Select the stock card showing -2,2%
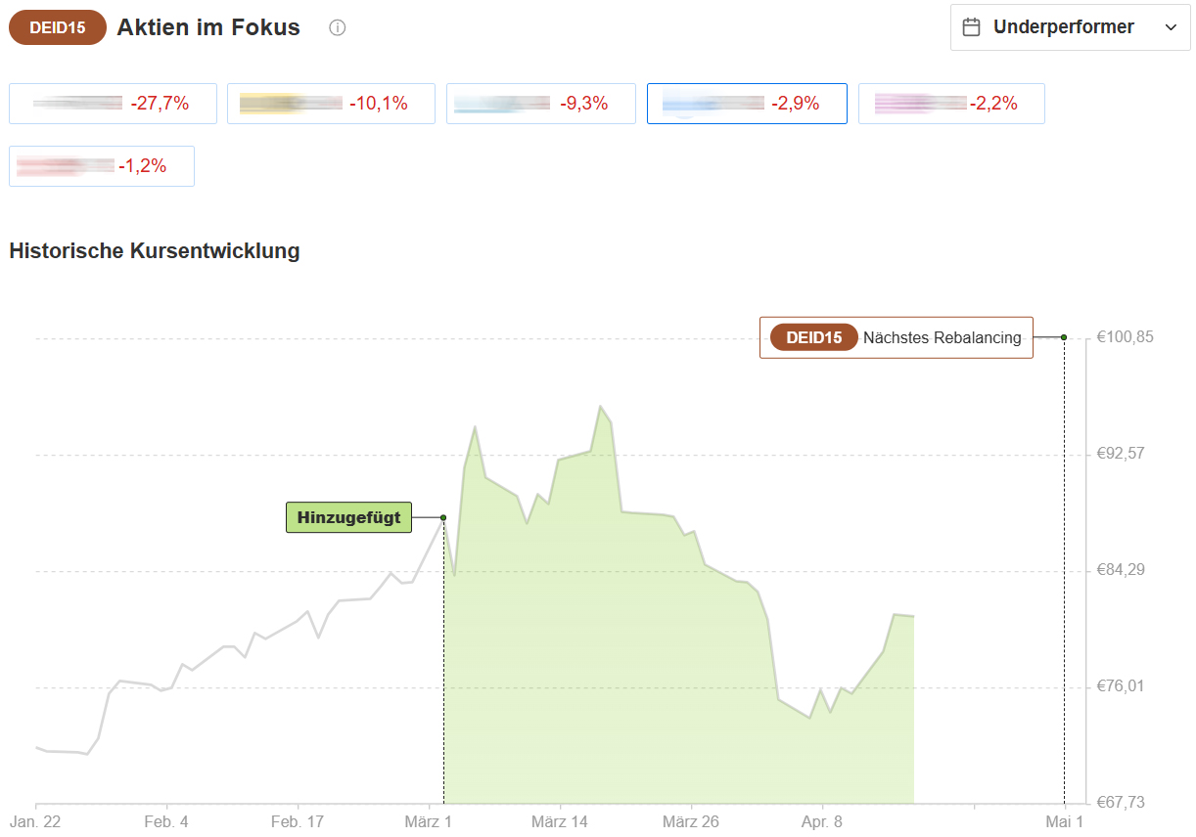The height and width of the screenshot is (837, 1196). 951,104
